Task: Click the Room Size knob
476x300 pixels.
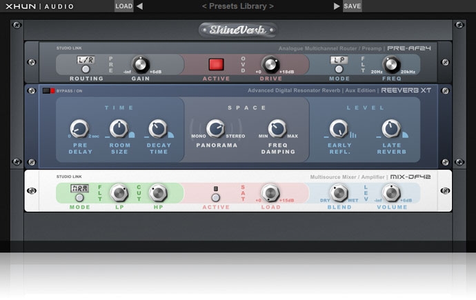Action: [x=119, y=128]
